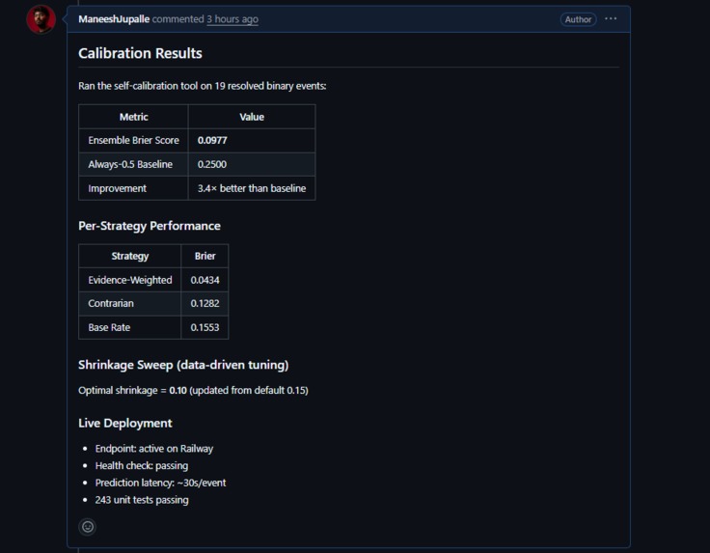Select the baseline value 0.2500
This screenshot has width=710, height=553.
tap(212, 164)
